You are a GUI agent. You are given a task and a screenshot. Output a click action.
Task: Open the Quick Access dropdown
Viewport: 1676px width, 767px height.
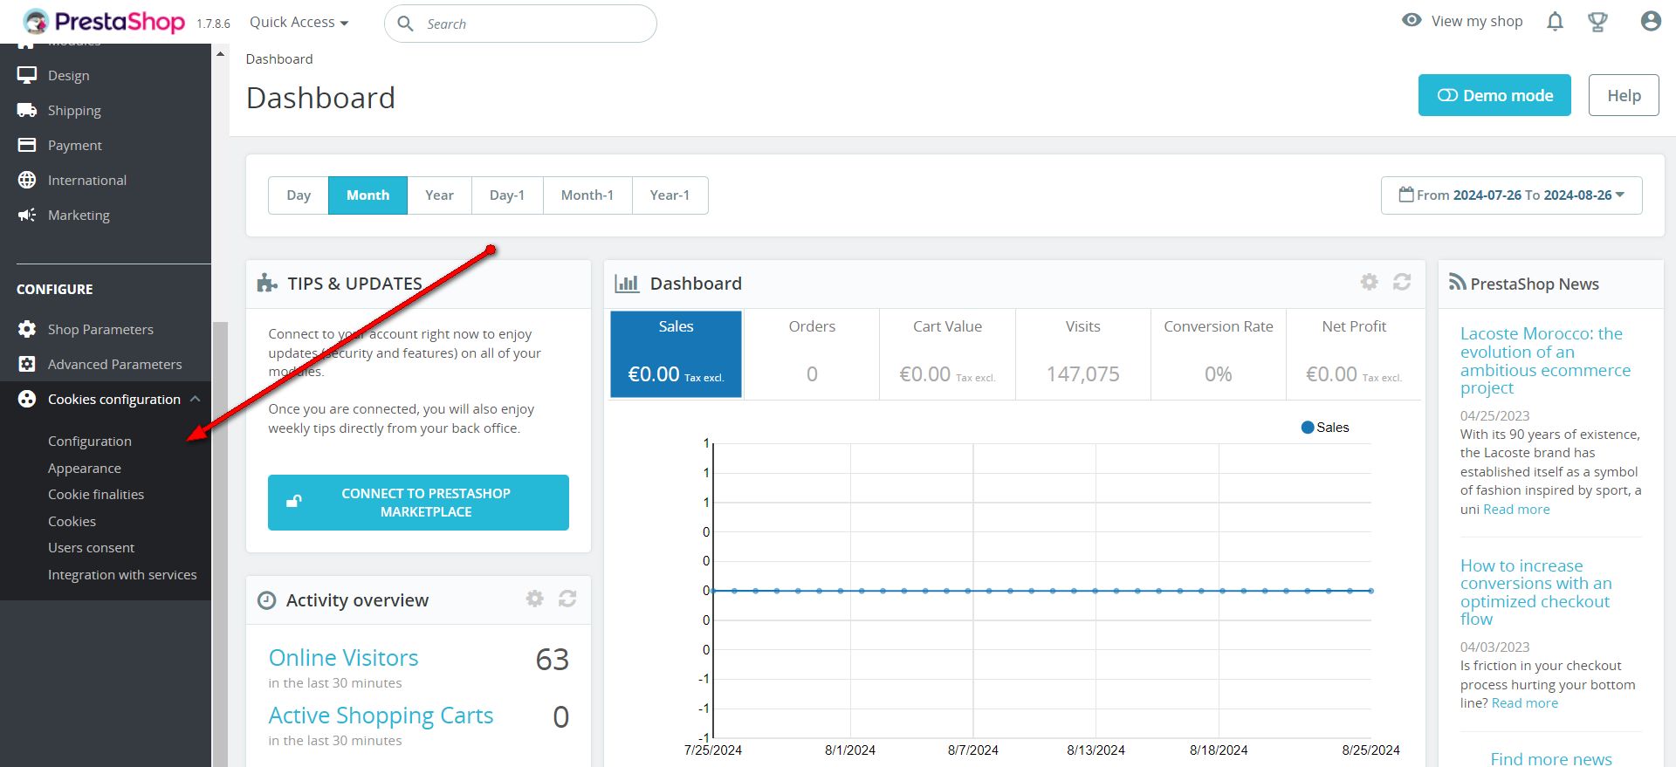pos(299,23)
